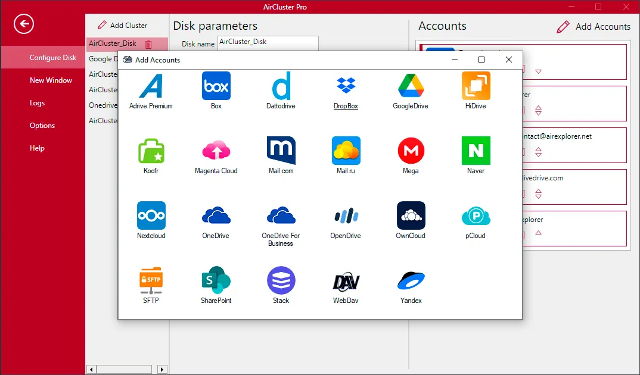This screenshot has width=640, height=375.
Task: Click into the Disk name field
Action: [x=268, y=43]
